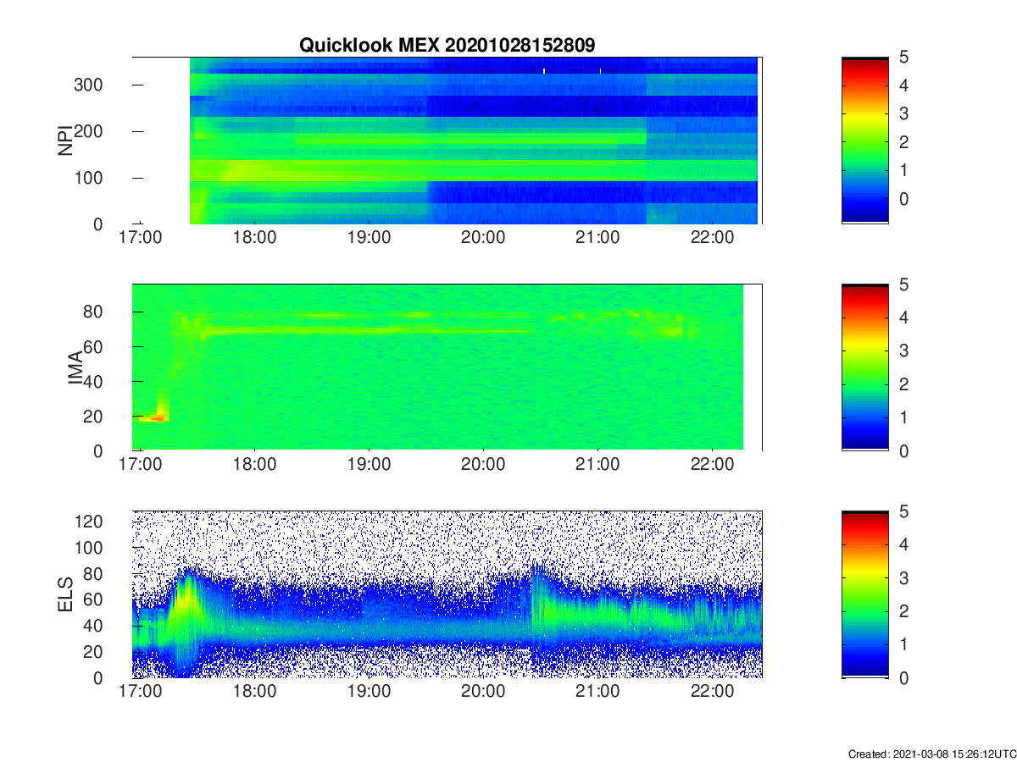
Task: Click the 300 tick label on NPI axis
Action: click(x=91, y=85)
